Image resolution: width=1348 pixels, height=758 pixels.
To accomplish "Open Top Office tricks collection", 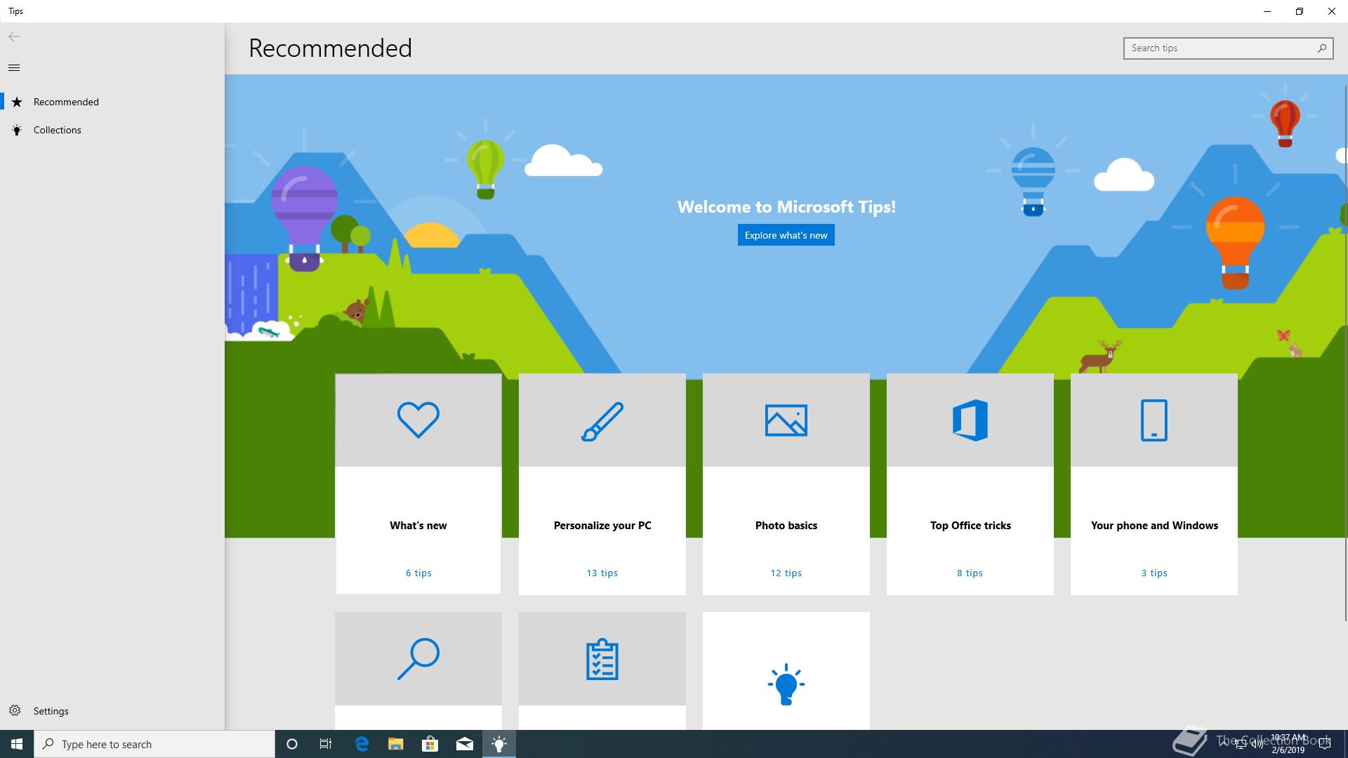I will [970, 484].
